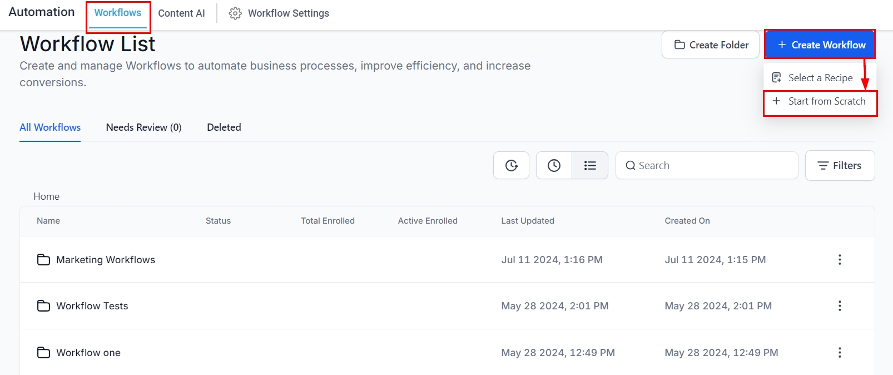Open three-dot menu for Marketing Workflows
Screen dimensions: 893x375
coord(840,260)
